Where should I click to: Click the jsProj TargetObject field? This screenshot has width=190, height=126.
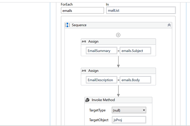(x=129, y=120)
